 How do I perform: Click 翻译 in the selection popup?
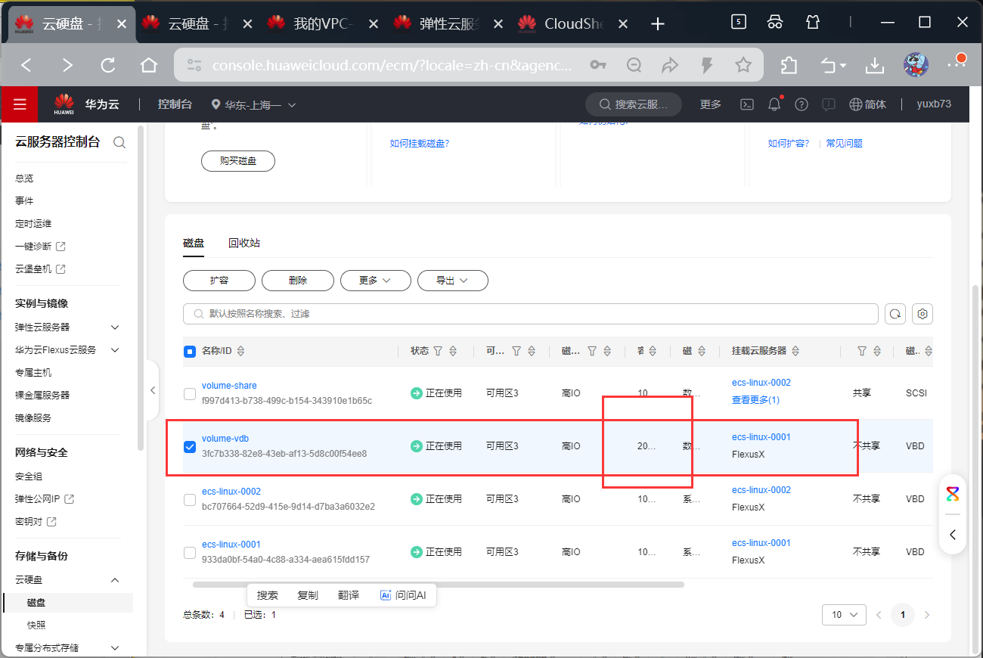coord(349,595)
